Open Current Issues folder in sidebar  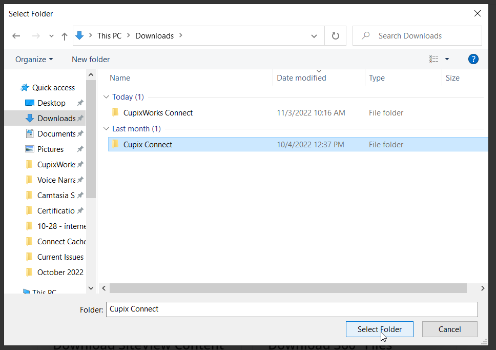[x=60, y=257]
